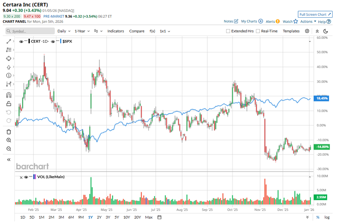Viewport: 338px width, 223px height.
Task: Open the Compare menu
Action: [x=137, y=31]
